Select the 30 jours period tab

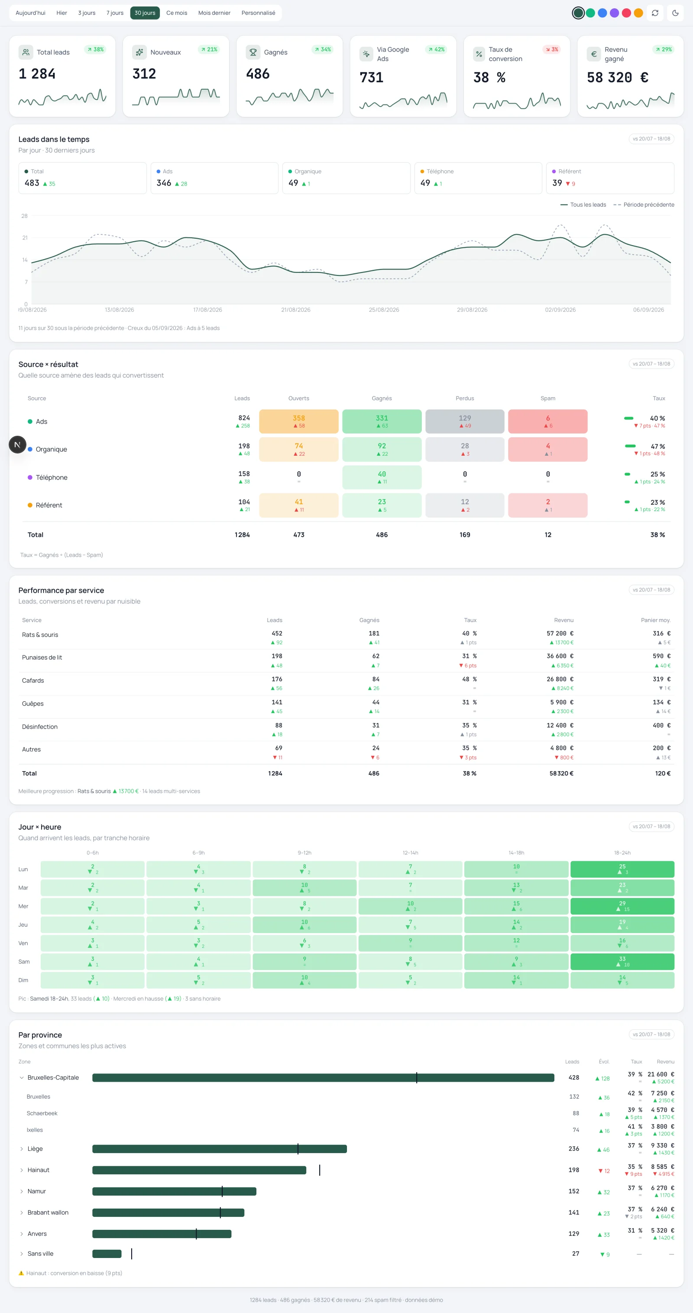click(145, 13)
